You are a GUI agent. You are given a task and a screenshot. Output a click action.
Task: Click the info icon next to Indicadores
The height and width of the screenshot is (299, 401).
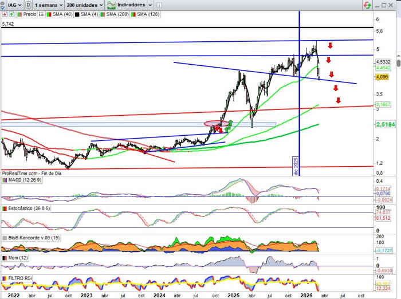[x=158, y=5]
